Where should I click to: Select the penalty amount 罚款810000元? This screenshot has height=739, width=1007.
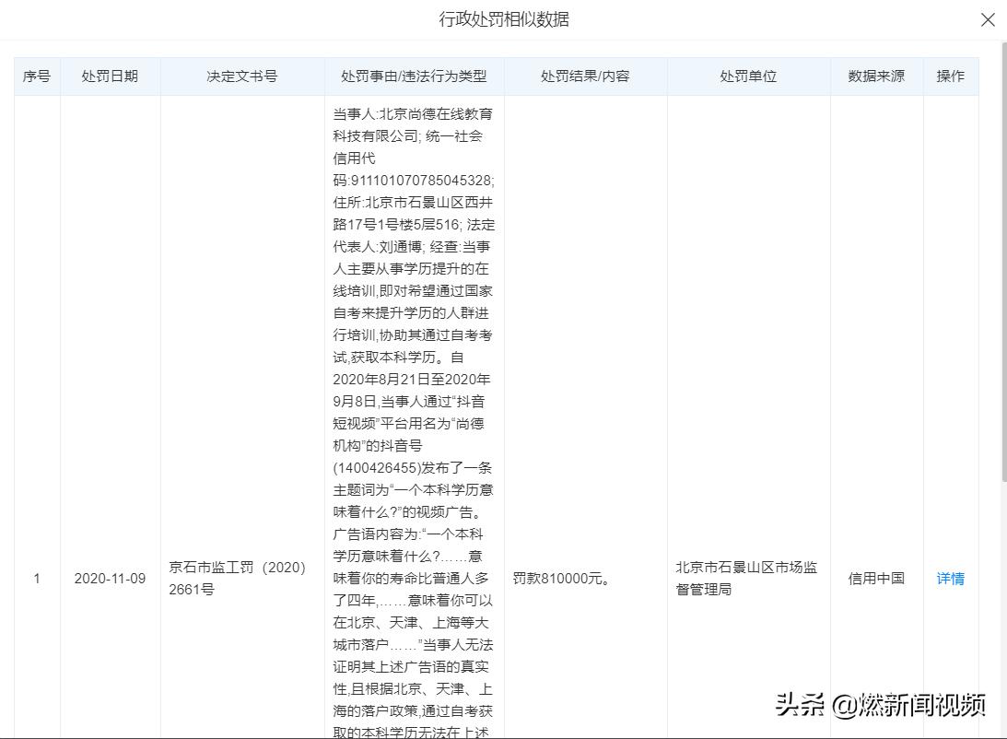(x=561, y=579)
